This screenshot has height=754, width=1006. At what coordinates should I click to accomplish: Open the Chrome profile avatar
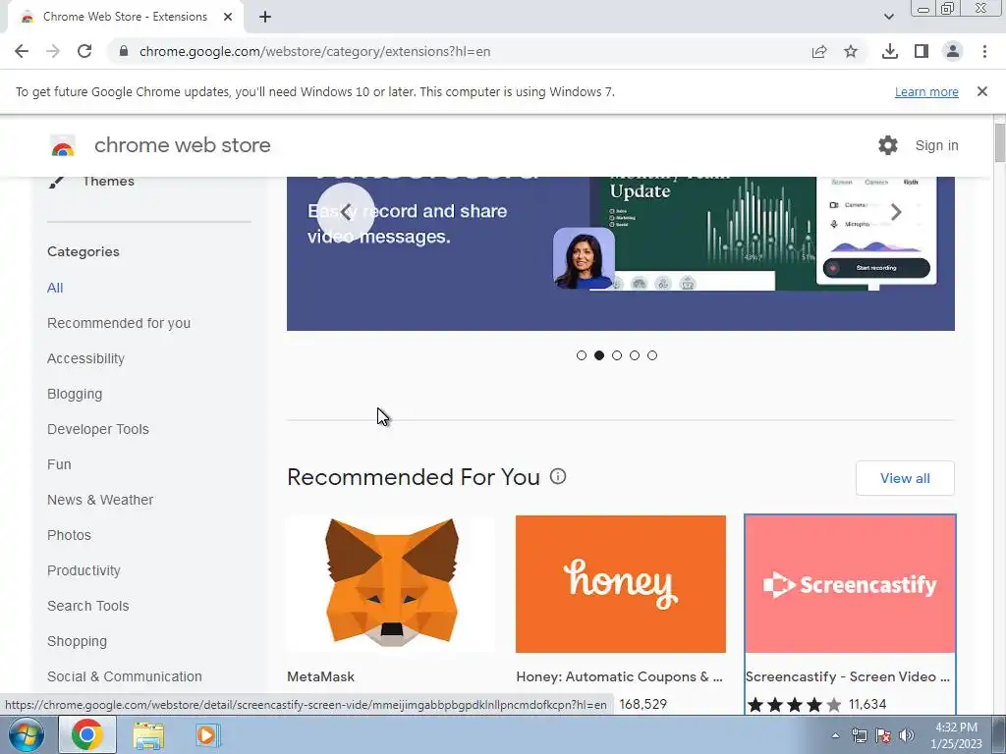coord(953,51)
